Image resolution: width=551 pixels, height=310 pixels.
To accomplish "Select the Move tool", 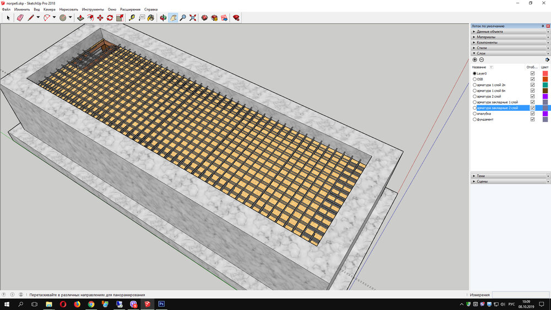I will coord(100,18).
